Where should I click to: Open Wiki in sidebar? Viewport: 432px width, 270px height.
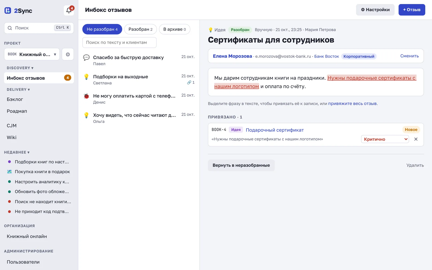pyautogui.click(x=39, y=137)
